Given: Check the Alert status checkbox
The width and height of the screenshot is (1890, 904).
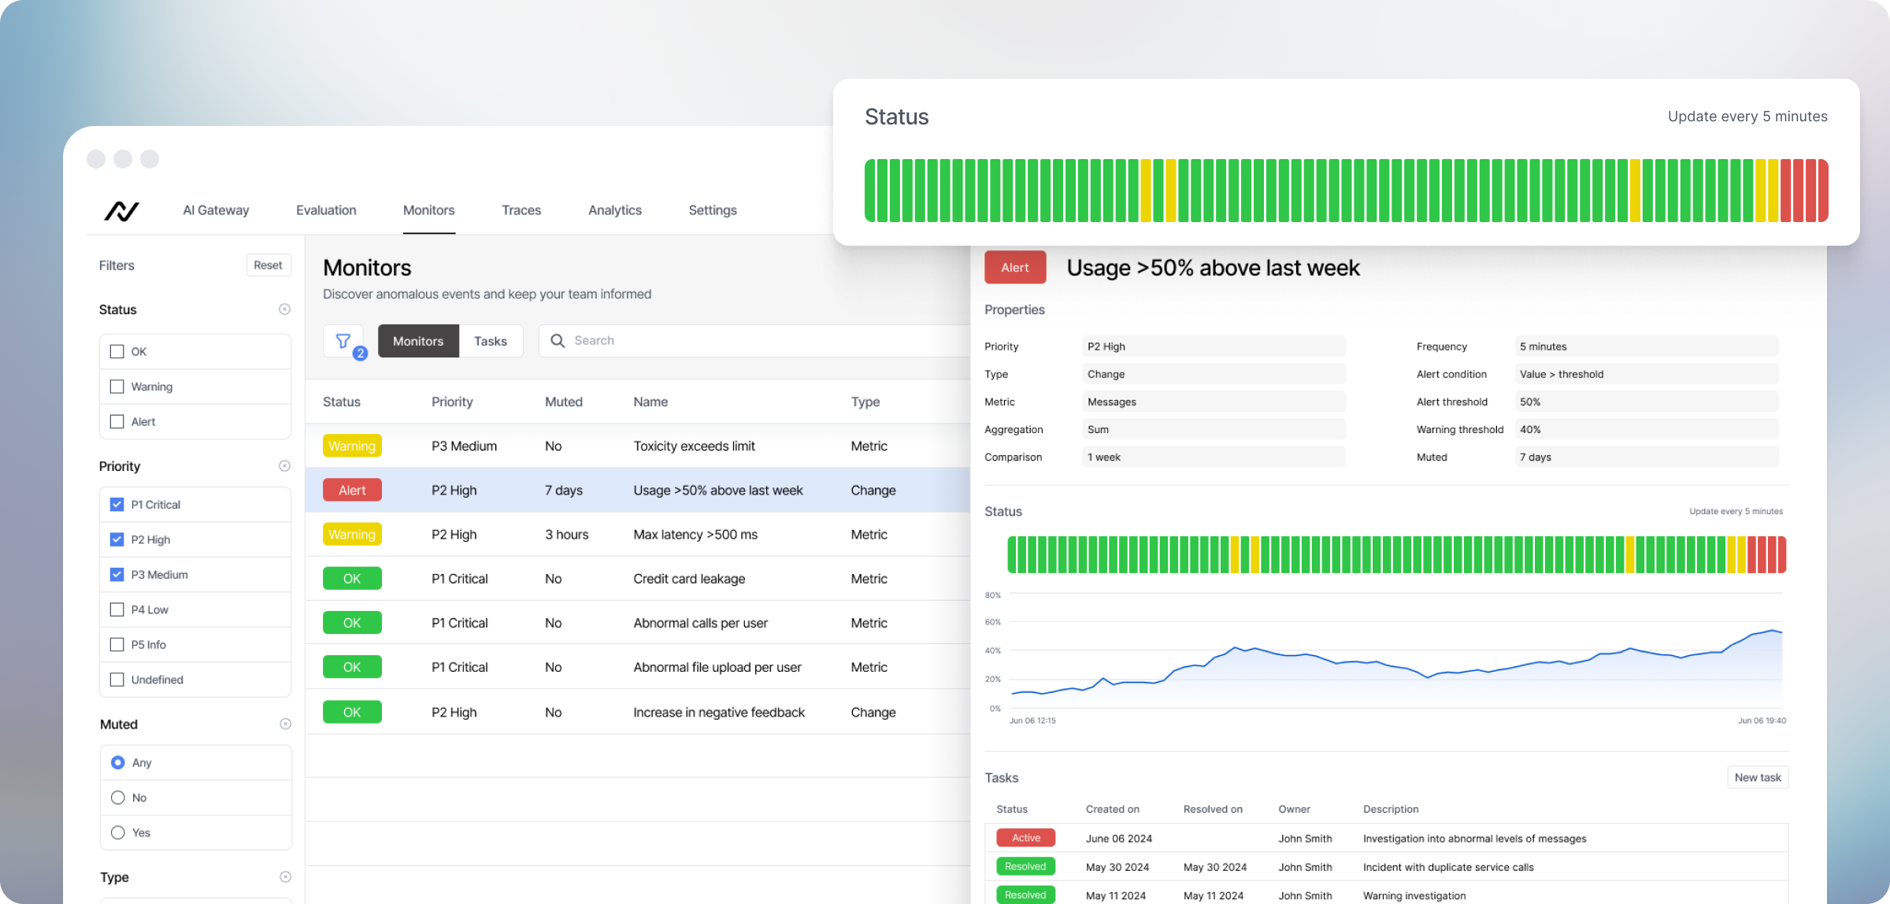Looking at the screenshot, I should (x=117, y=422).
